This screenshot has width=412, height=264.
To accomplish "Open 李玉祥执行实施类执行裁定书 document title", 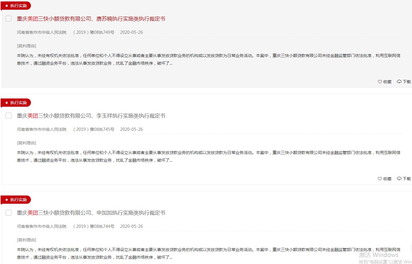I will [91, 116].
